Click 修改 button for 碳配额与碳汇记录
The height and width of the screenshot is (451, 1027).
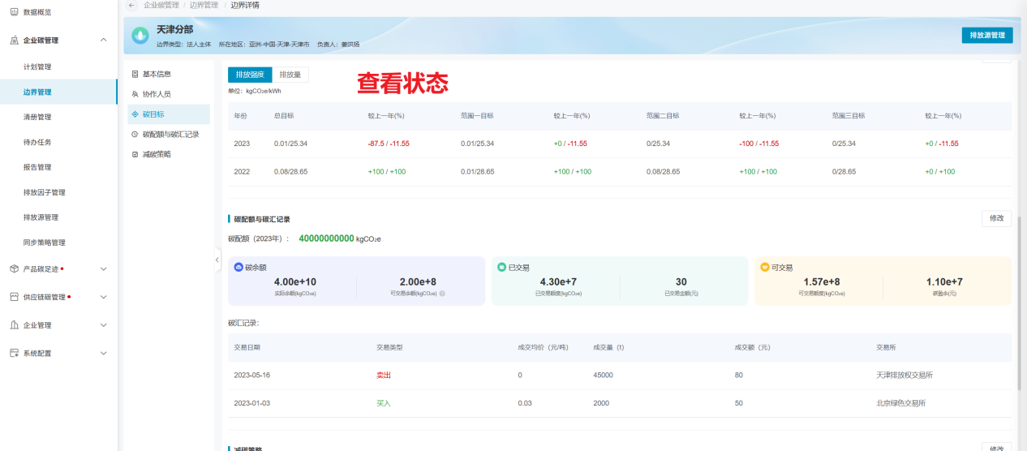[996, 218]
